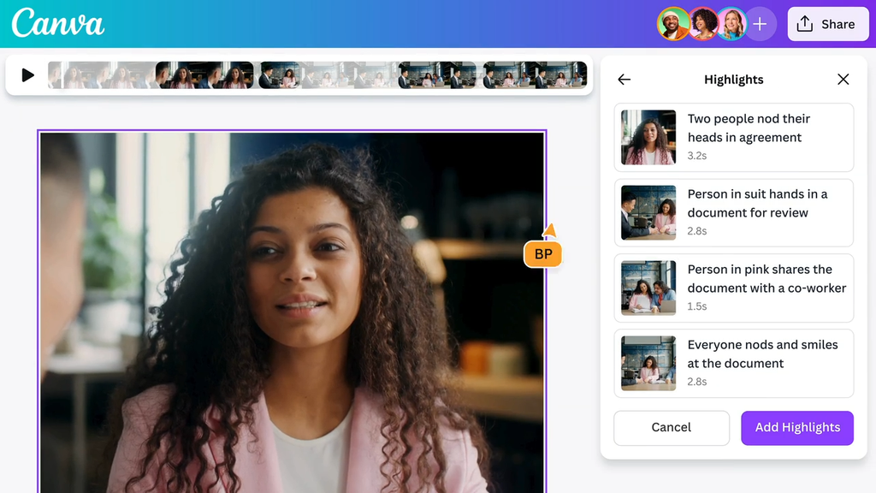
Task: Click the BP collaborator cursor label
Action: (x=543, y=254)
